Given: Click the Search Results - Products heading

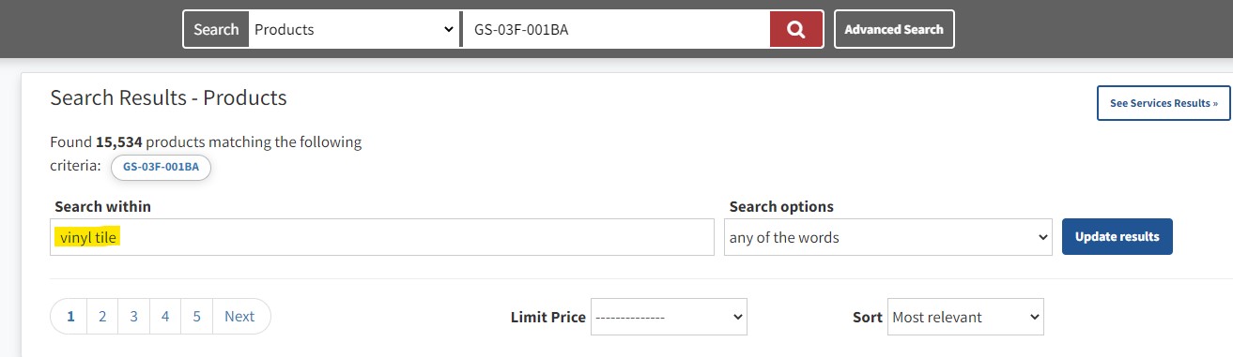Looking at the screenshot, I should coord(168,97).
